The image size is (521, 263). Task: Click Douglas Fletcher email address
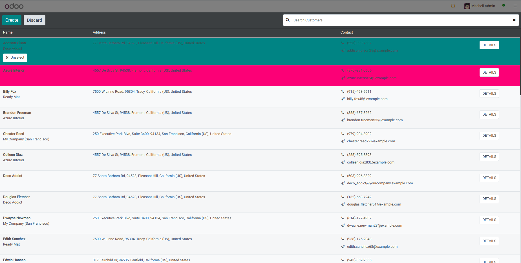point(374,204)
